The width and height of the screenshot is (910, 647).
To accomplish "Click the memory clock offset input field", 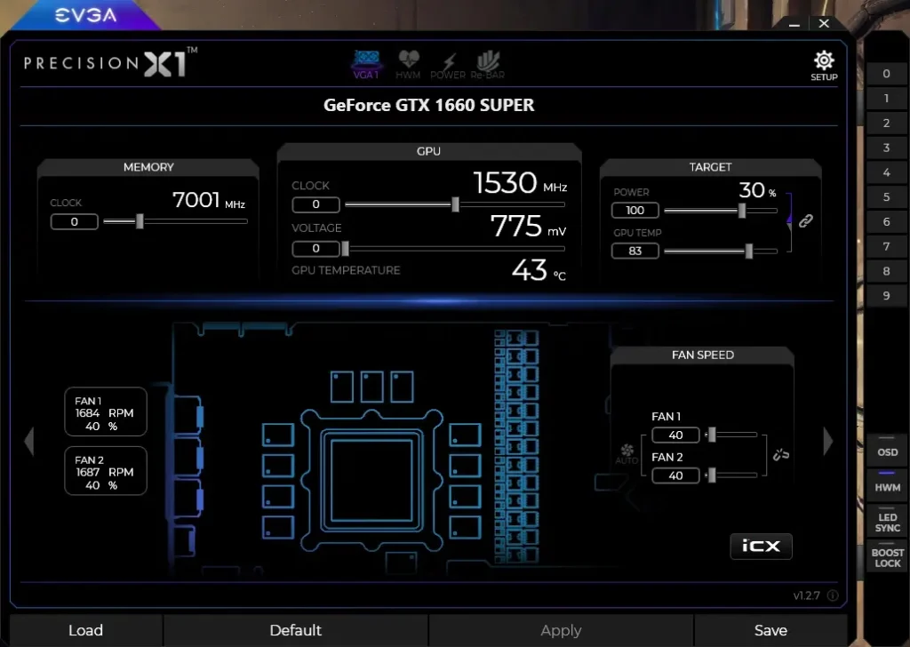I will (x=74, y=221).
